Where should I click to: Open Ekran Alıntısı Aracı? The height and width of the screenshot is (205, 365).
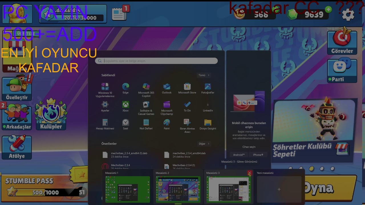187,126
